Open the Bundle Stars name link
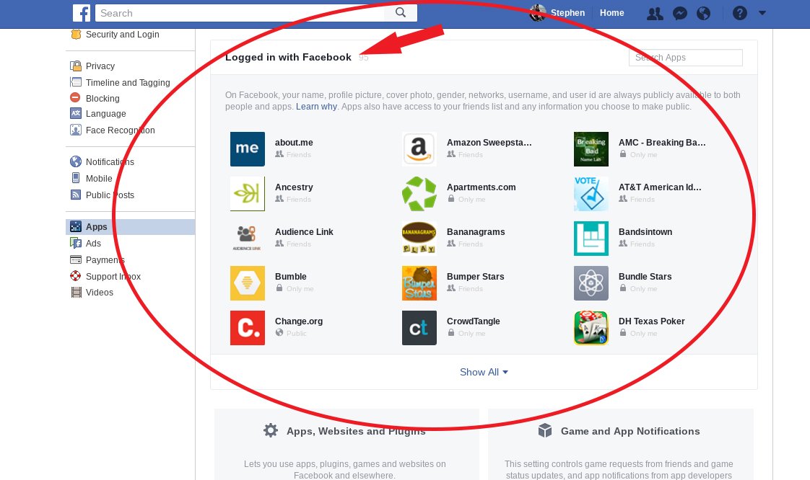 coord(645,277)
